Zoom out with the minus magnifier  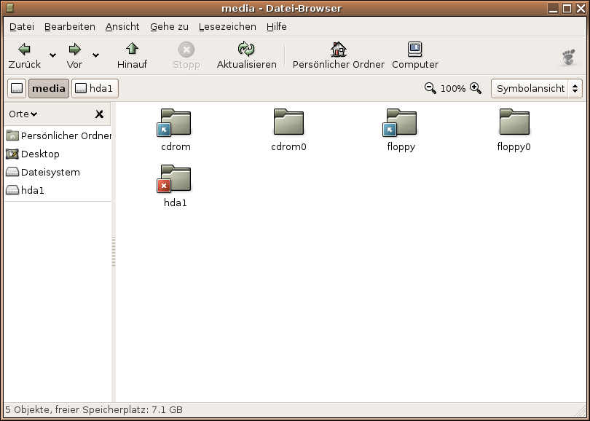(x=430, y=88)
